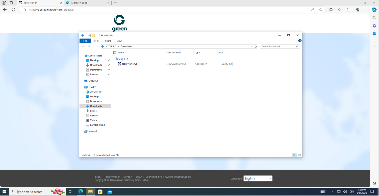
Task: Open the address bar history dropdown
Action: coord(252,47)
